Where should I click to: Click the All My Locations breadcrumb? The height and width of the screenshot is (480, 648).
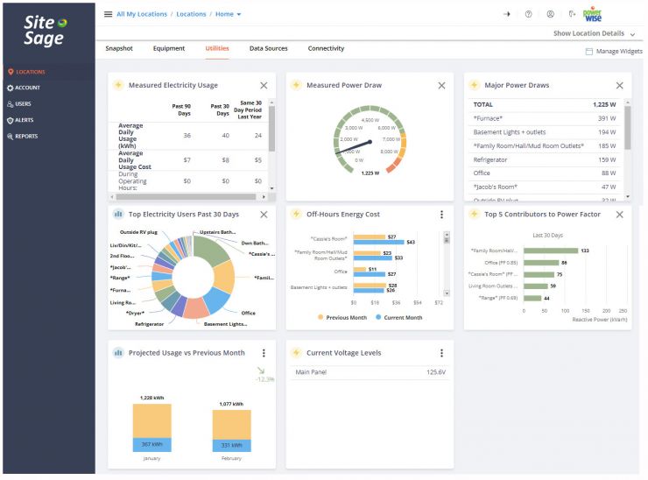(142, 14)
